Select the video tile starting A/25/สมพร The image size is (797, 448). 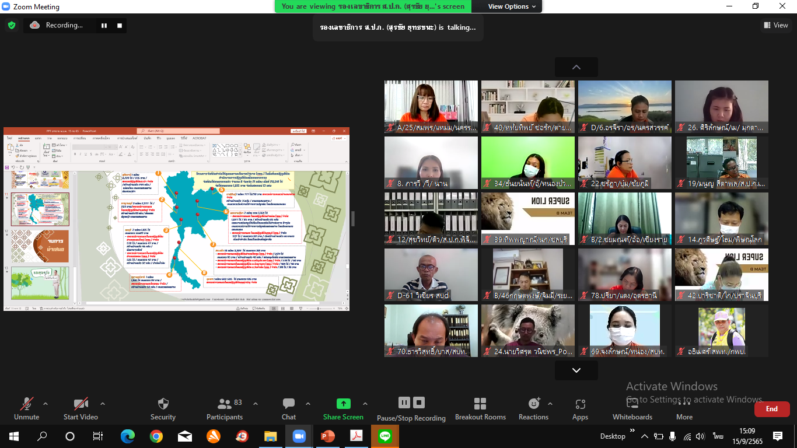[x=431, y=107]
